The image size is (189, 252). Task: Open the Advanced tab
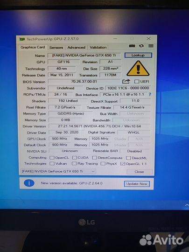tap(77, 48)
